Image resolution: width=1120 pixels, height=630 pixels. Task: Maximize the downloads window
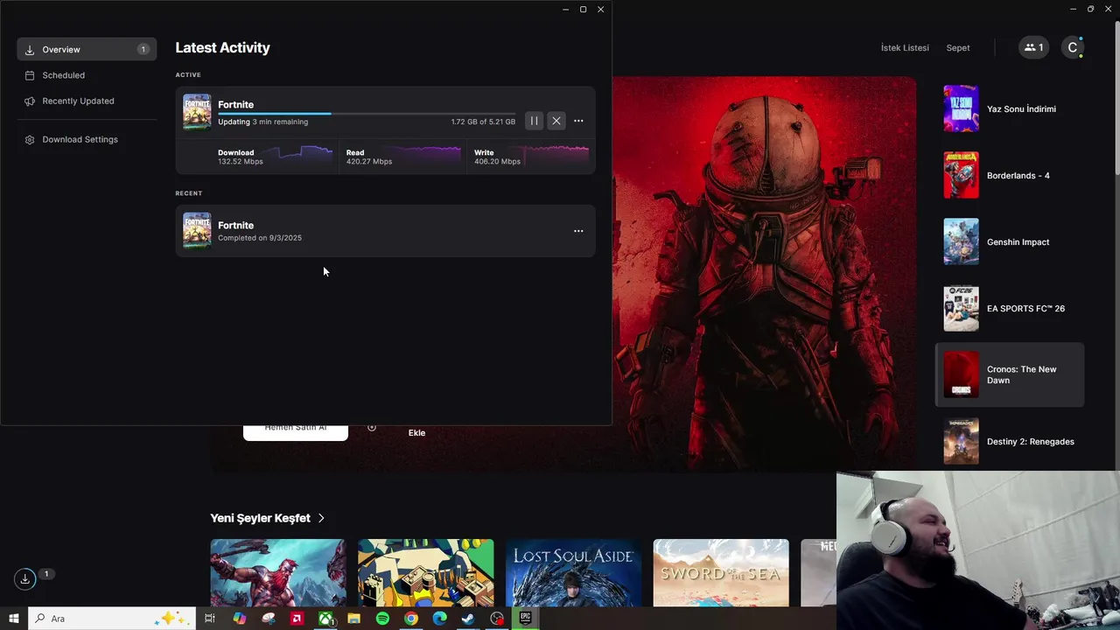[583, 10]
